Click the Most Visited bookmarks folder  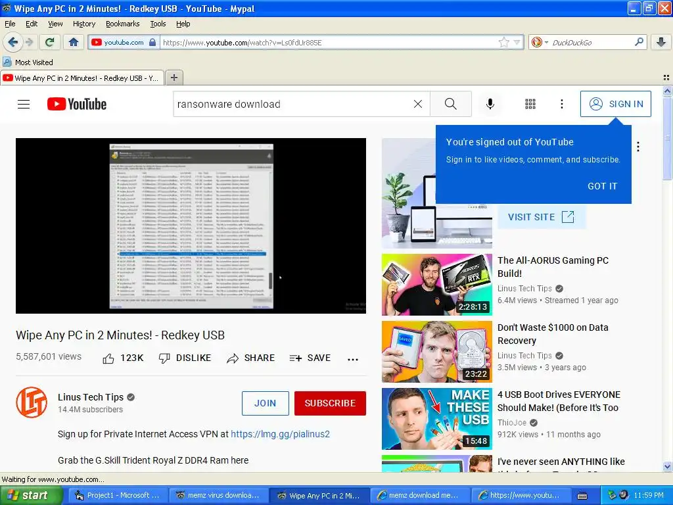click(x=28, y=62)
